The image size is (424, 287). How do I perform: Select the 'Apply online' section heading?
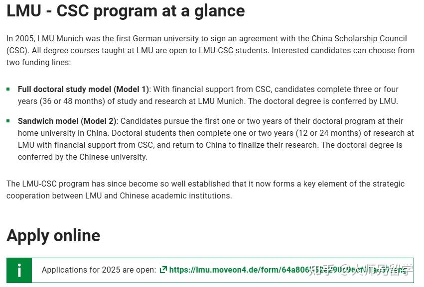tap(53, 235)
